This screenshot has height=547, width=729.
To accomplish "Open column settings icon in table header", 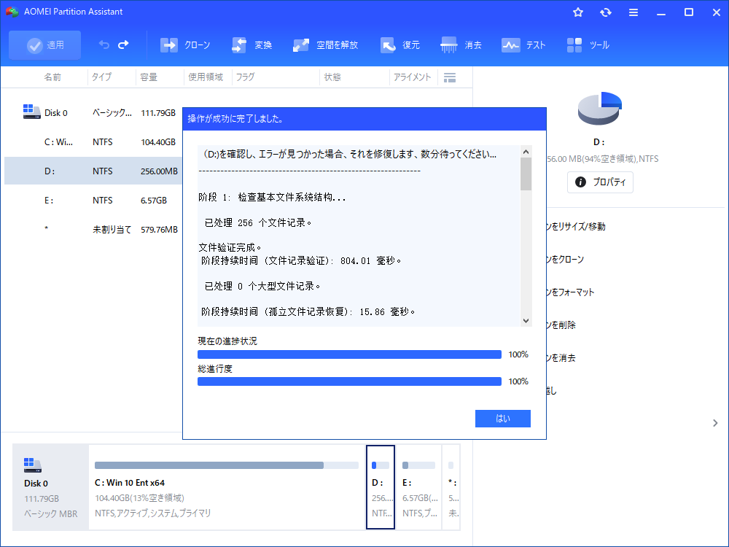I will pyautogui.click(x=450, y=77).
